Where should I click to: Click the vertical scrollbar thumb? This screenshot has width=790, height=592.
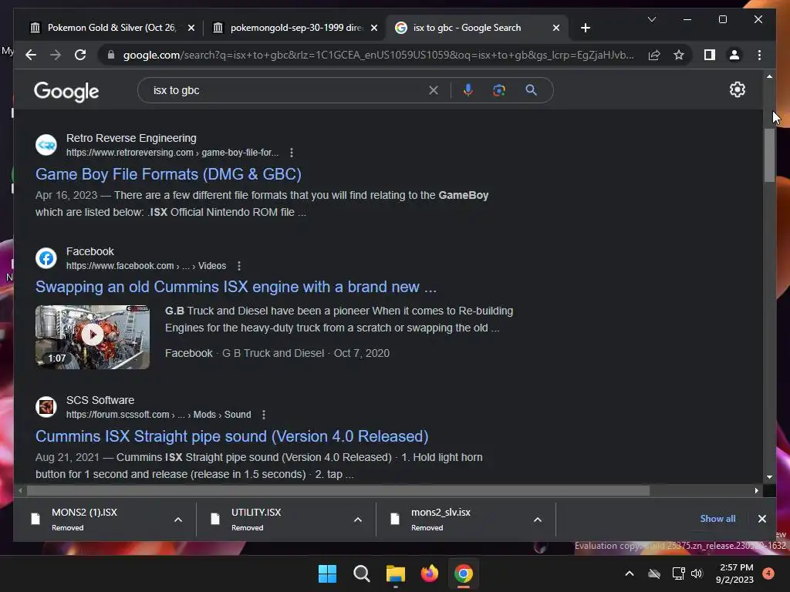pos(769,155)
